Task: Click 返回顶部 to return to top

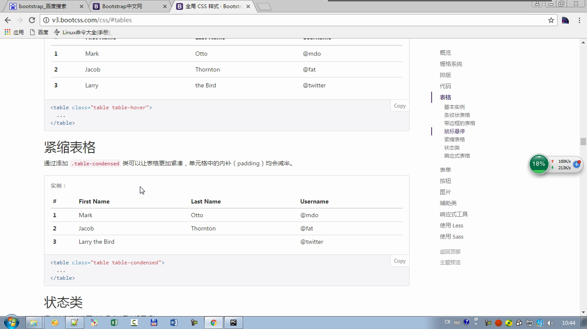Action: 450,251
